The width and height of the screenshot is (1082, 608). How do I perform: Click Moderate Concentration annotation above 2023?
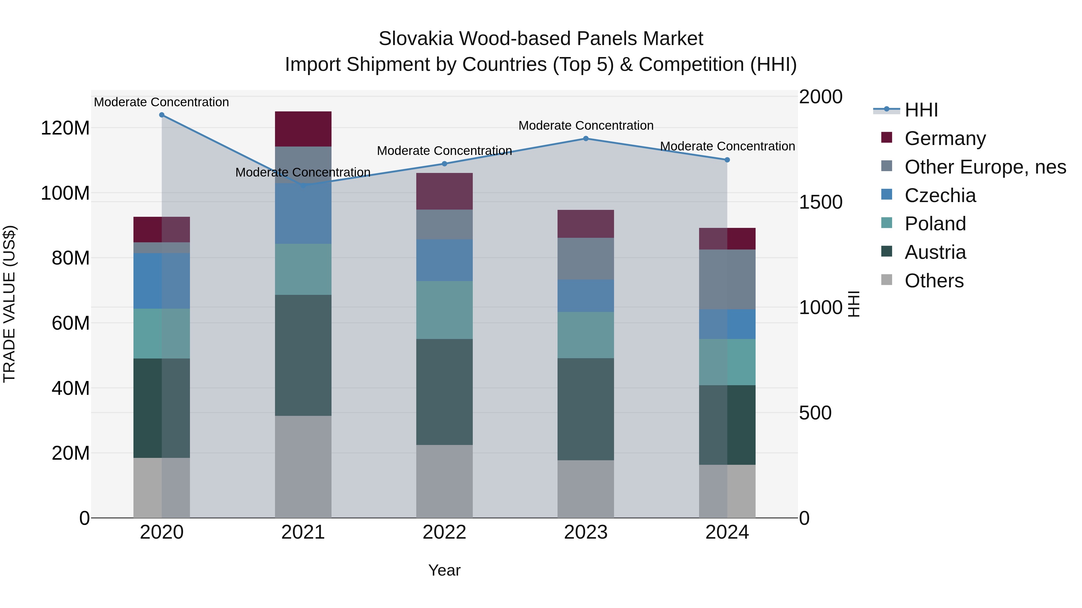tap(586, 126)
